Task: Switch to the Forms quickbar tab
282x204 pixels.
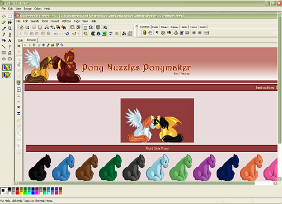Action: (193, 27)
